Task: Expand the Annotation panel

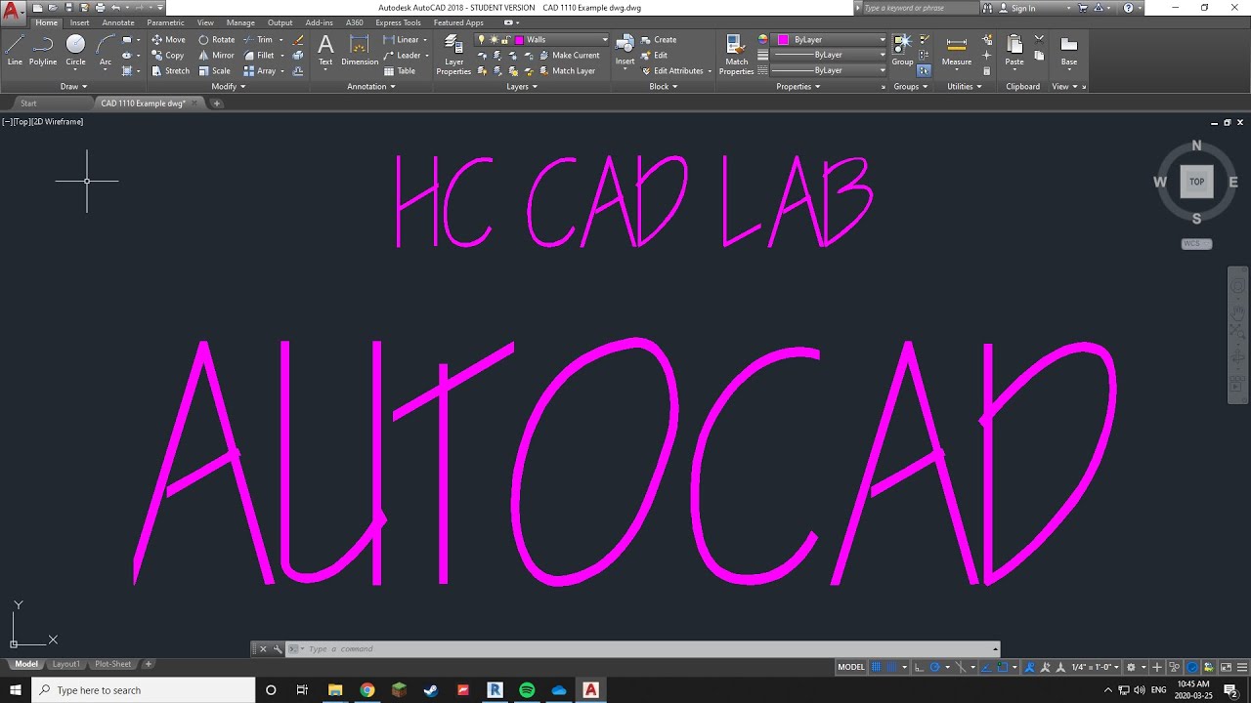Action: pyautogui.click(x=371, y=86)
